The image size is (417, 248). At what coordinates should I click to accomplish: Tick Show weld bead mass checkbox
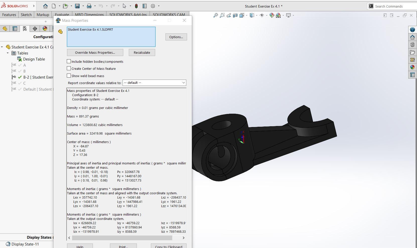pyautogui.click(x=69, y=76)
